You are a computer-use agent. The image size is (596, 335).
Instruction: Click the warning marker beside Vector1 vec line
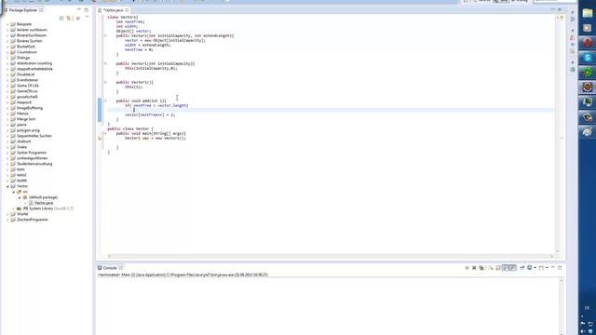point(100,139)
